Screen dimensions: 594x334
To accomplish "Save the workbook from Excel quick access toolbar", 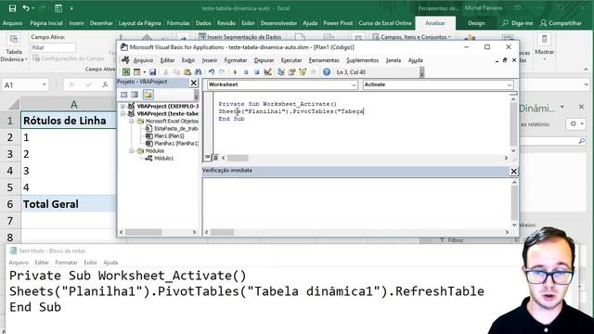I will pos(12,8).
